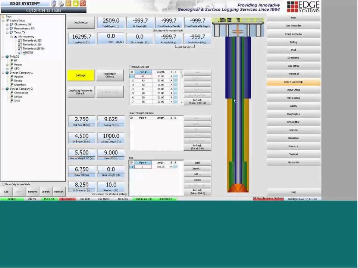Click the Database OK status indicator
358x268 pixels.
144,199
